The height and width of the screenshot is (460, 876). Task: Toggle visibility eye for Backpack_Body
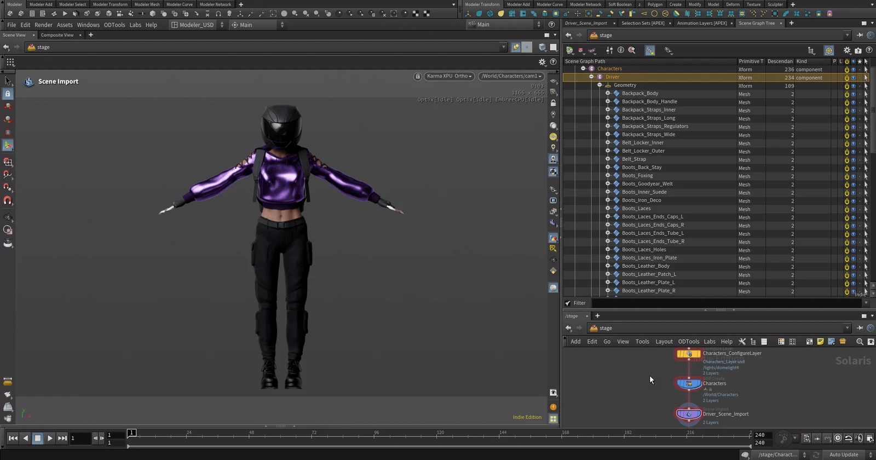[853, 94]
